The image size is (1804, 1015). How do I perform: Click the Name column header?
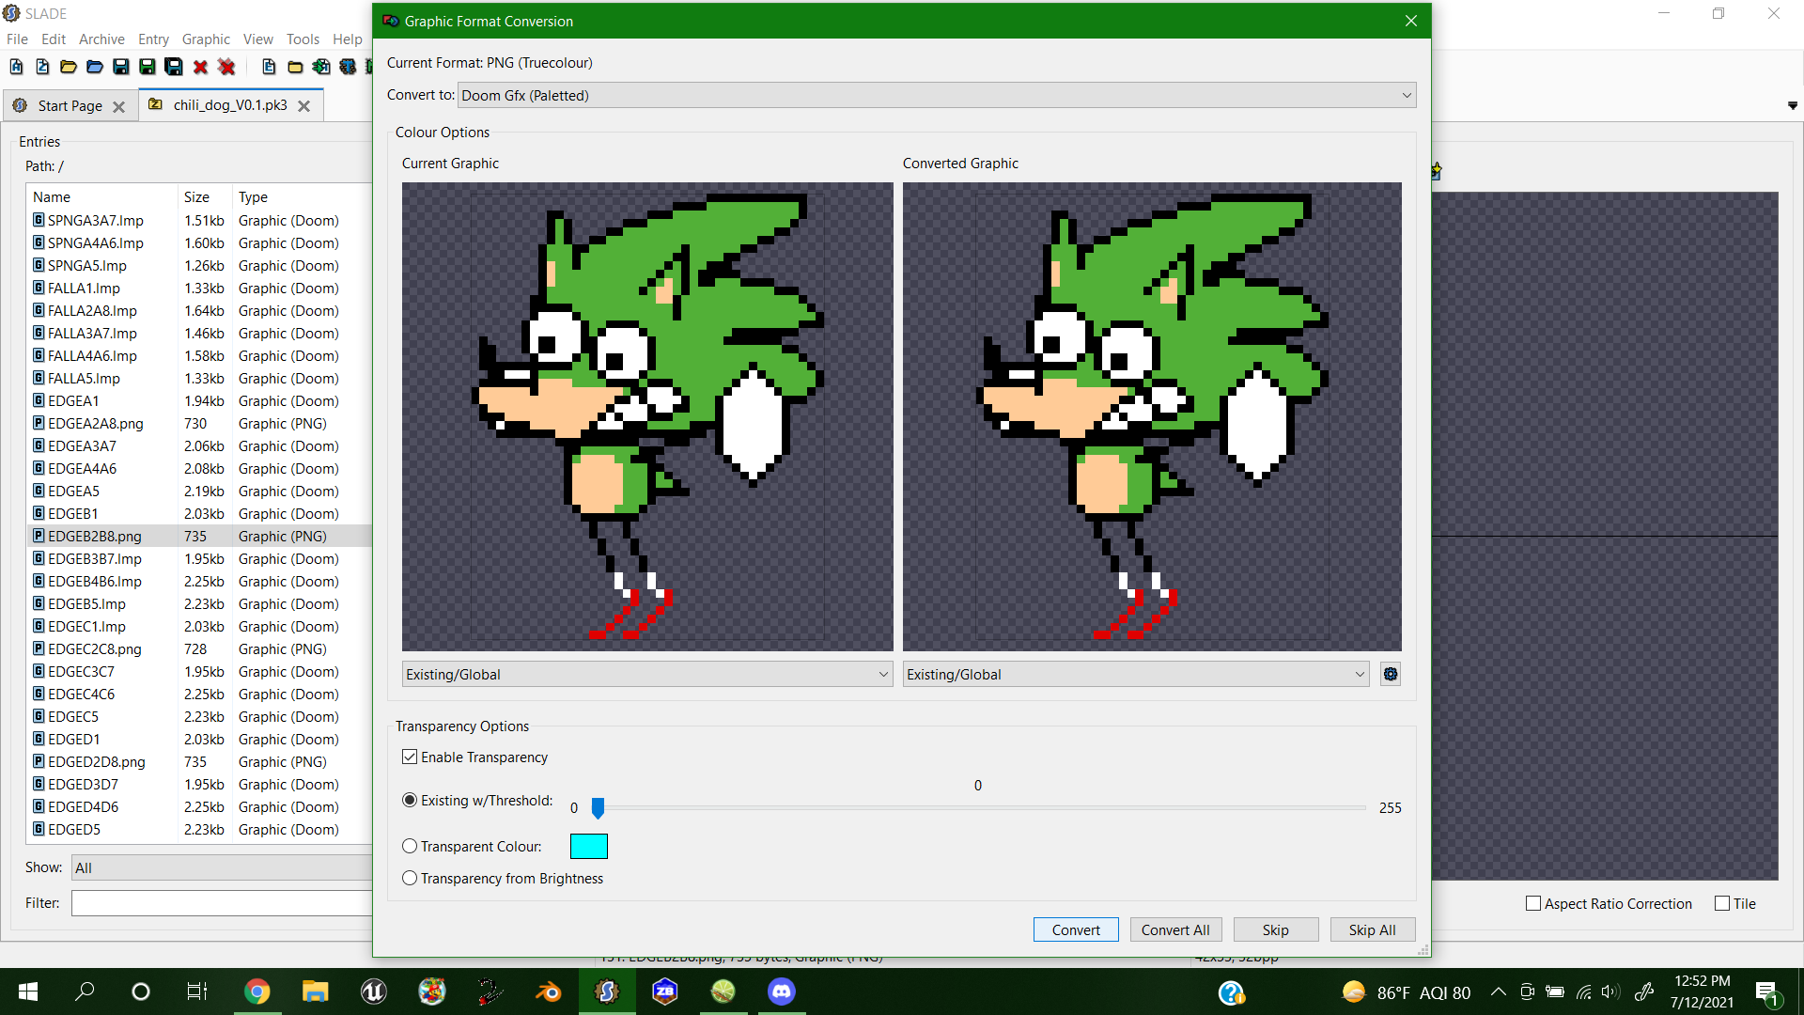[x=102, y=197]
